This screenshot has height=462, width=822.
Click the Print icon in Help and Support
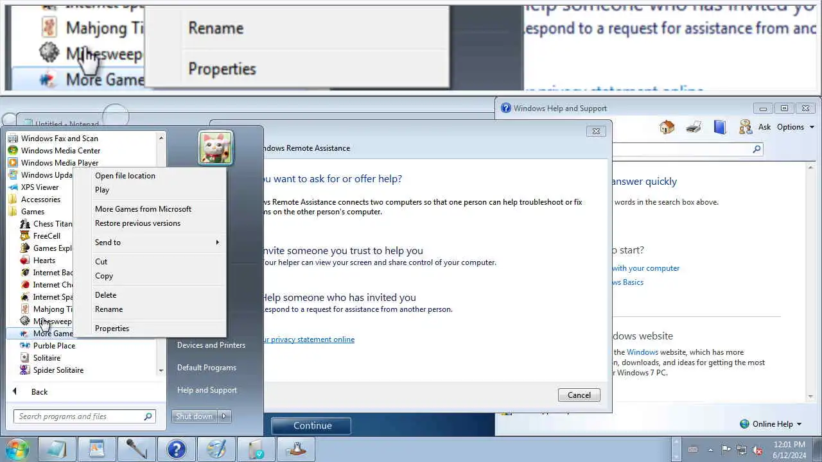coord(694,127)
